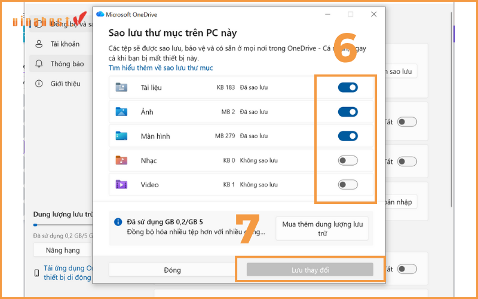Click the Nhạc music folder icon

tap(121, 160)
